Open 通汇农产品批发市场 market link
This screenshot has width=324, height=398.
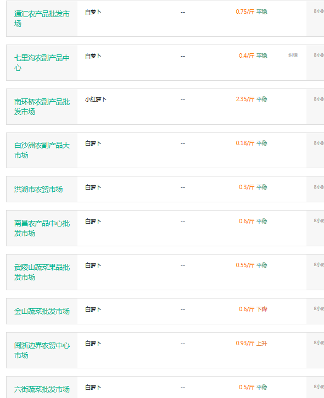pos(42,19)
